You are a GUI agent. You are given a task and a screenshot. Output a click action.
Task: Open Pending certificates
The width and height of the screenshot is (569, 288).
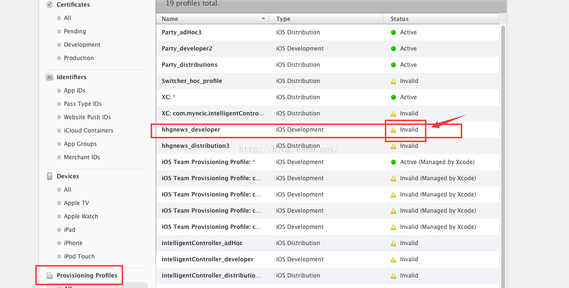[75, 31]
